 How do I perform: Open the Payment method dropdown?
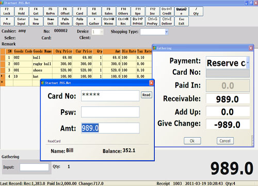(248, 63)
